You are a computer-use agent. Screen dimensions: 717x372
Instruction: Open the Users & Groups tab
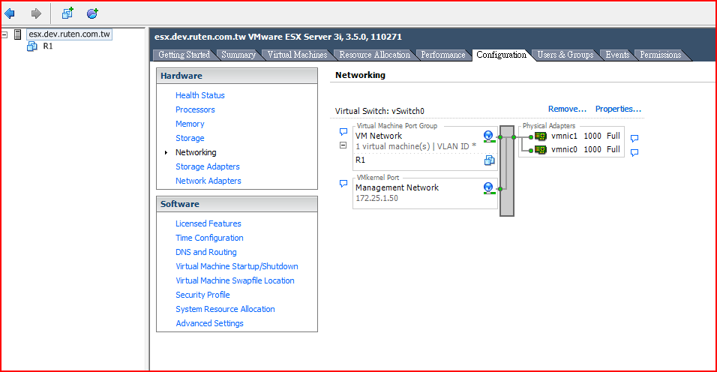point(565,55)
